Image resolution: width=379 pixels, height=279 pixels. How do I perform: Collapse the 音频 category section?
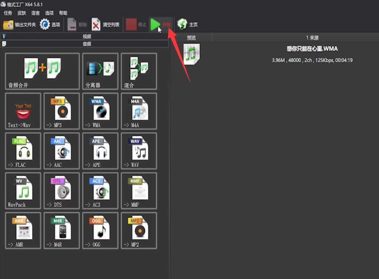[85, 44]
